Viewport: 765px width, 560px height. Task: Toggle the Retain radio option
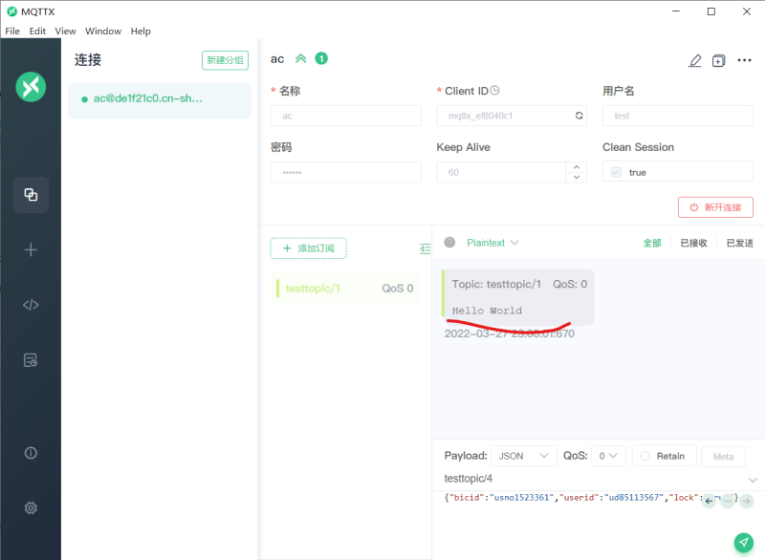coord(645,456)
